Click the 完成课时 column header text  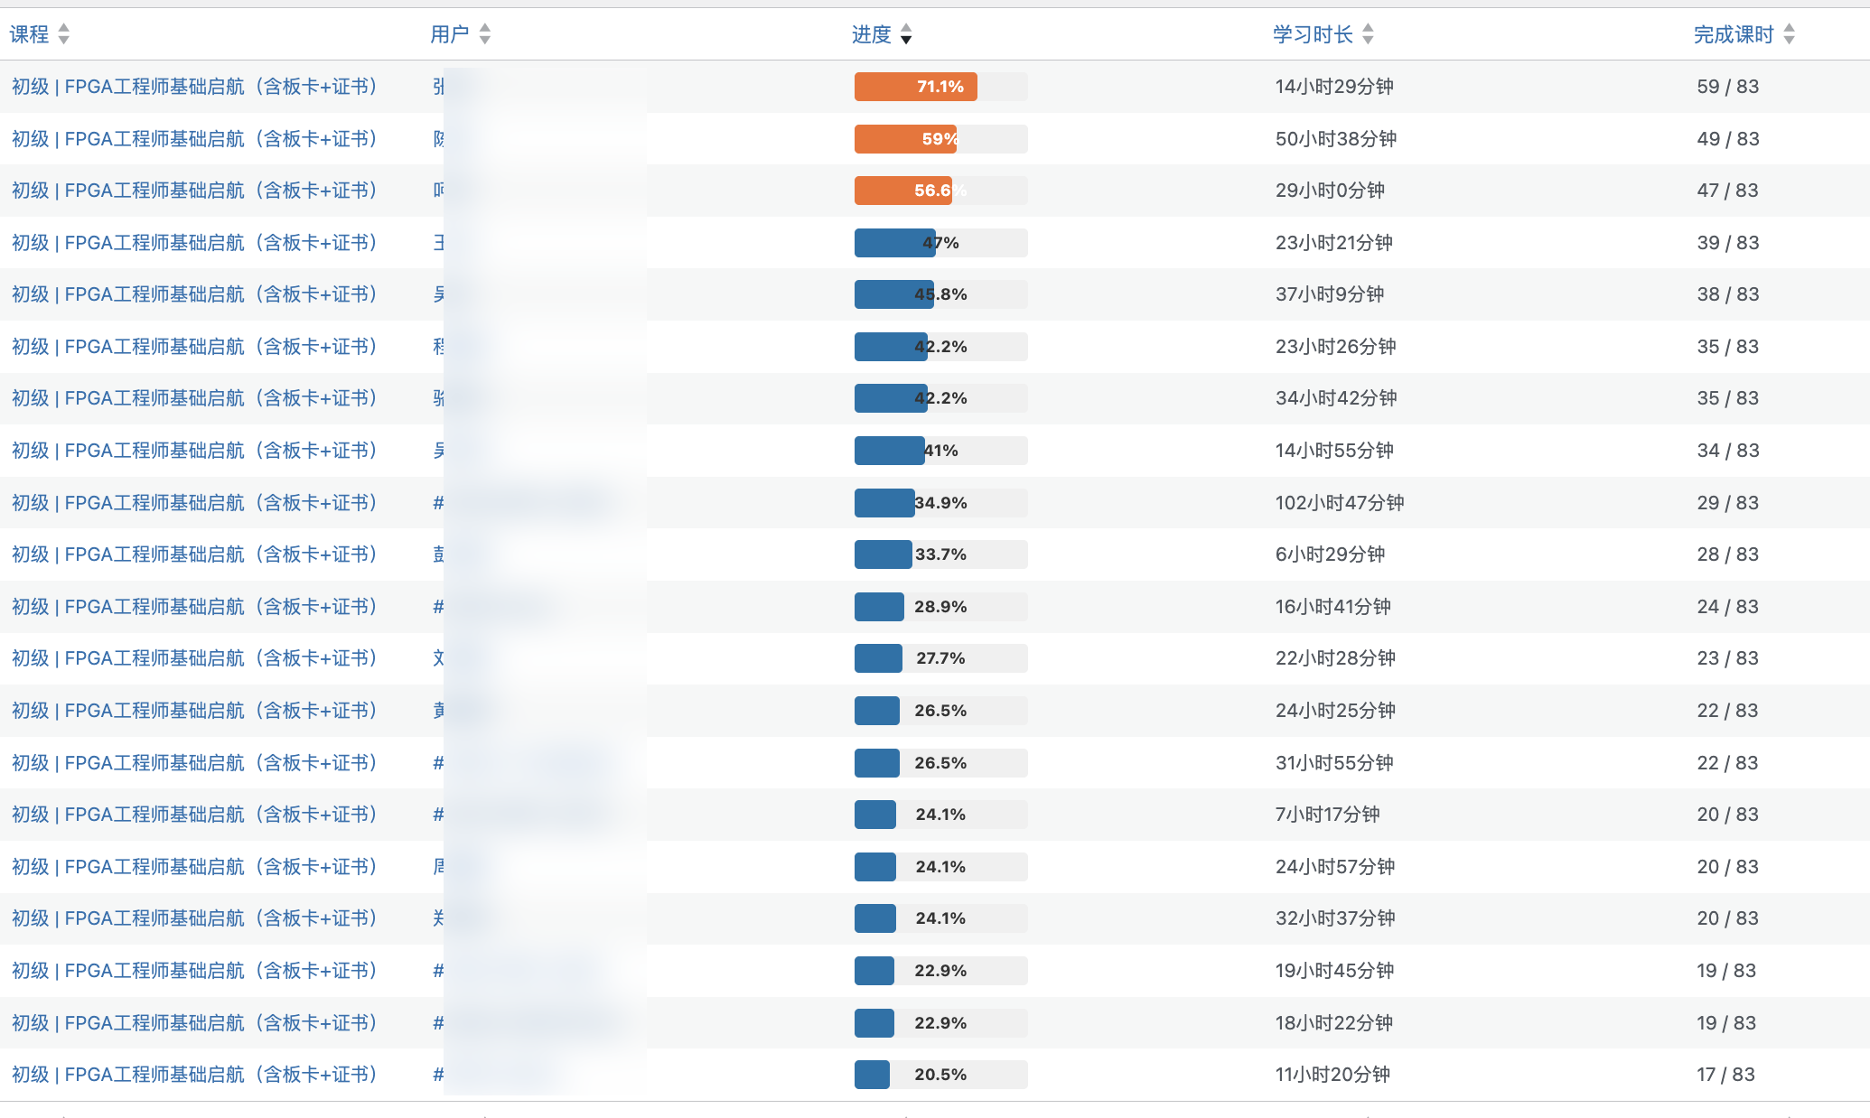click(1733, 34)
